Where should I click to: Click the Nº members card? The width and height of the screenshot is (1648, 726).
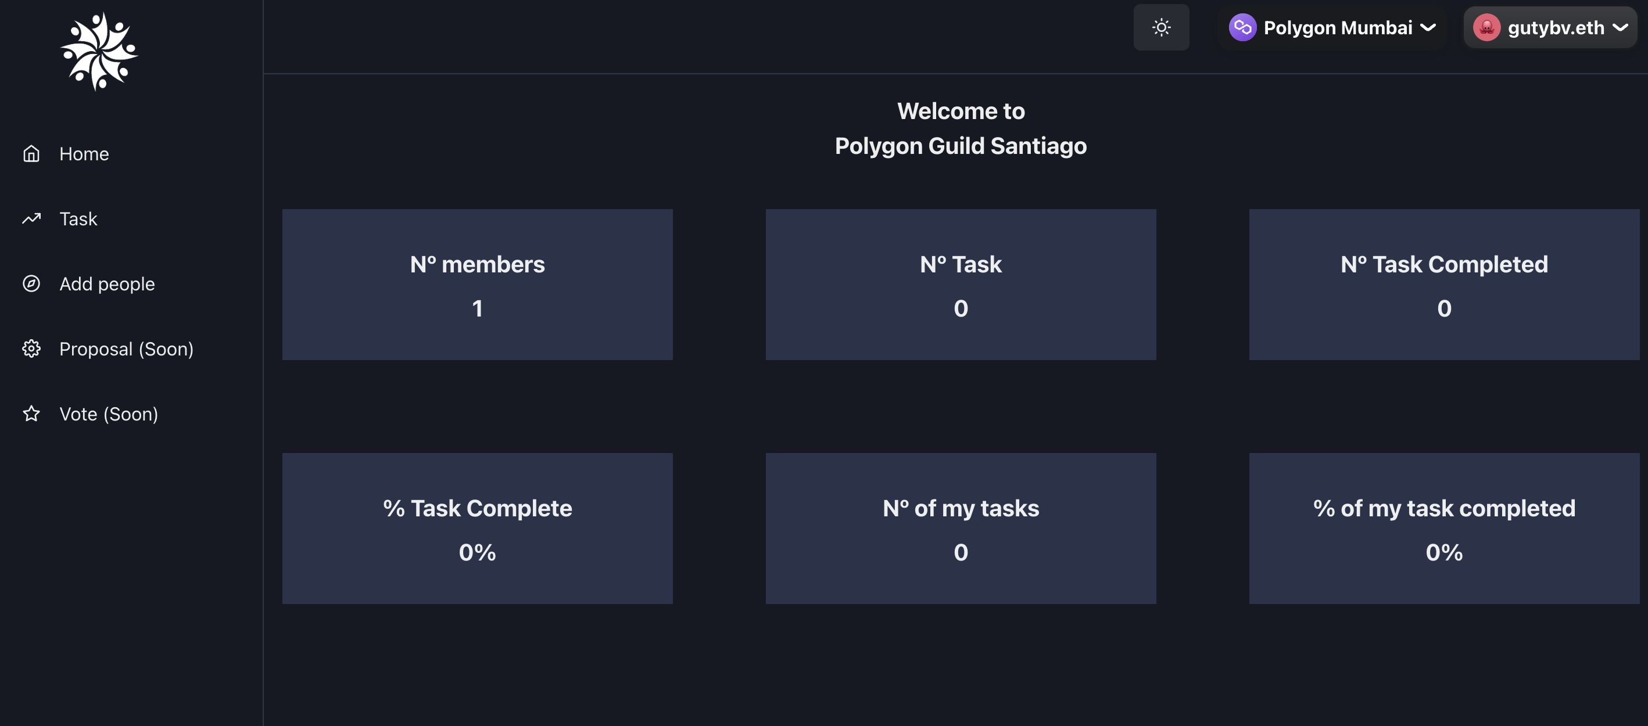(x=477, y=285)
